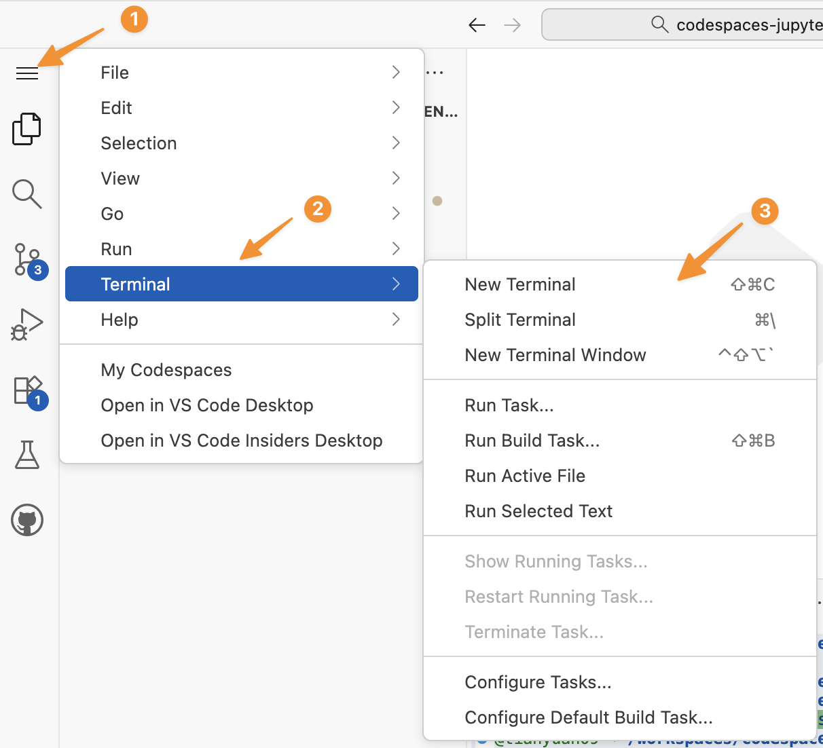Open My Codespaces link
Screen dimensions: 823x748
(x=166, y=370)
